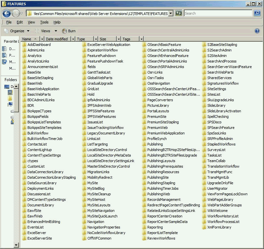Screen dimensions: 264x249
Task: Select the NoCodeWorkflowLibrary folder name
Action: point(106,233)
